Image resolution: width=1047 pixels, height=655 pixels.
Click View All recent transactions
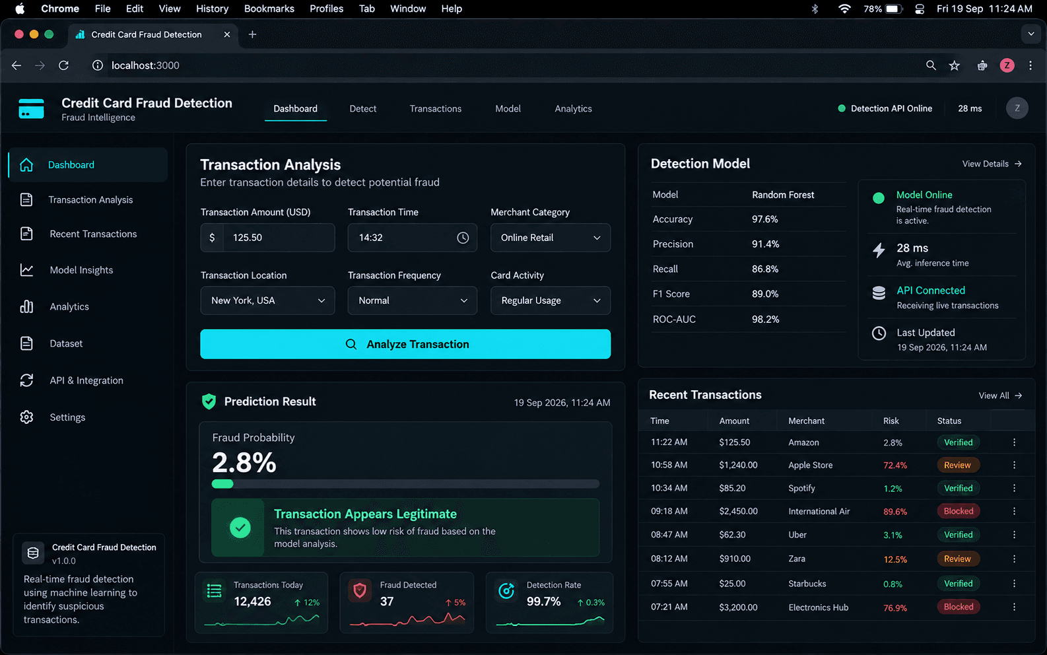[x=1000, y=396]
